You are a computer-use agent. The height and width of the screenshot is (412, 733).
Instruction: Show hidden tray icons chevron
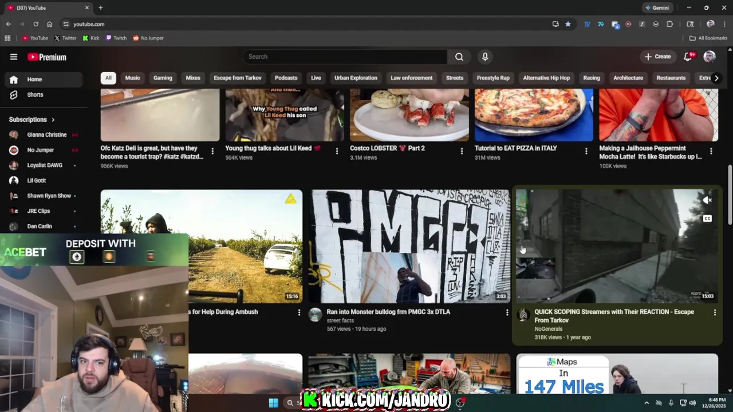(647, 403)
